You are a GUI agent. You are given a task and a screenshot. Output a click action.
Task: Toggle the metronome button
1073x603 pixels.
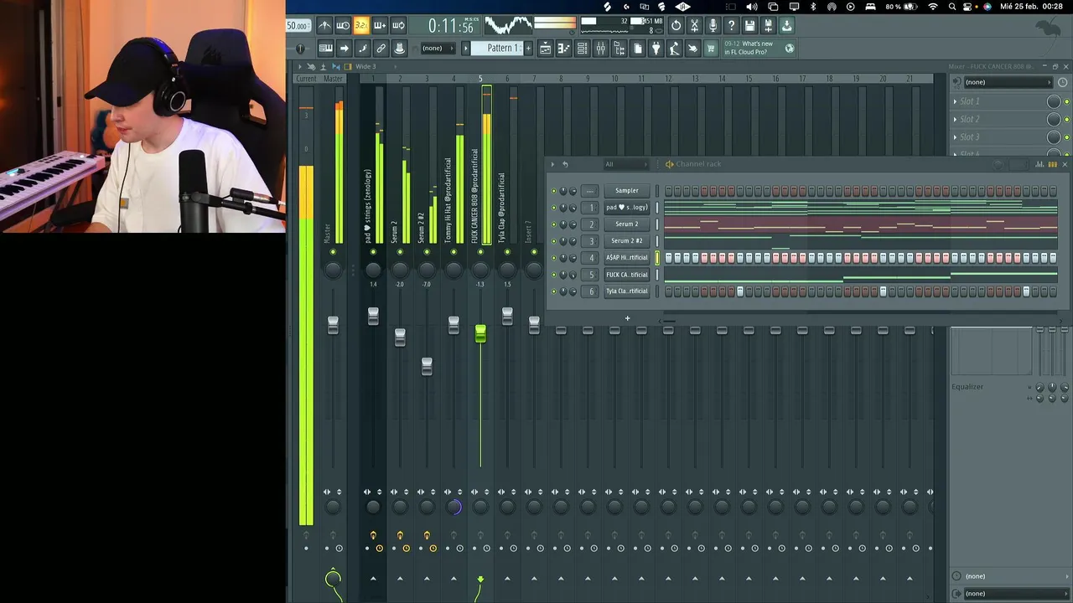click(324, 26)
